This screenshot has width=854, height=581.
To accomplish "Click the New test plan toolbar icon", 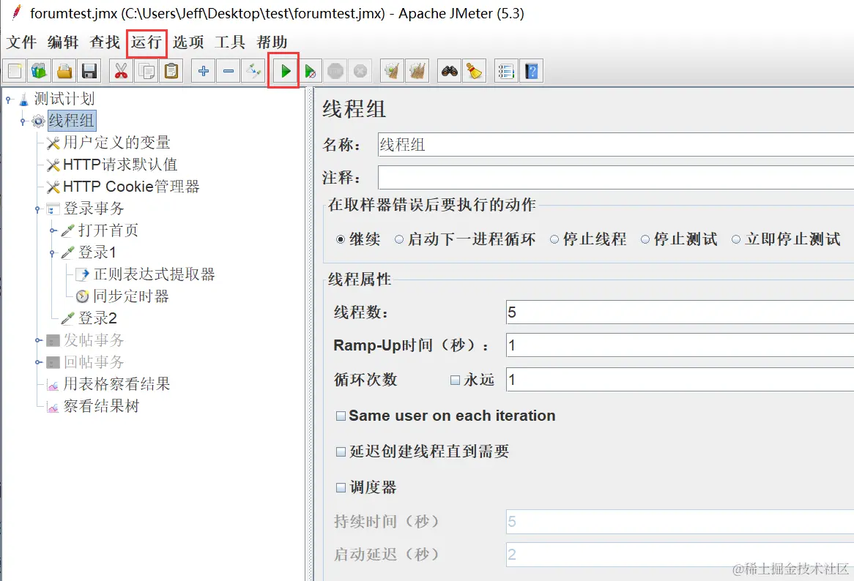I will point(15,71).
